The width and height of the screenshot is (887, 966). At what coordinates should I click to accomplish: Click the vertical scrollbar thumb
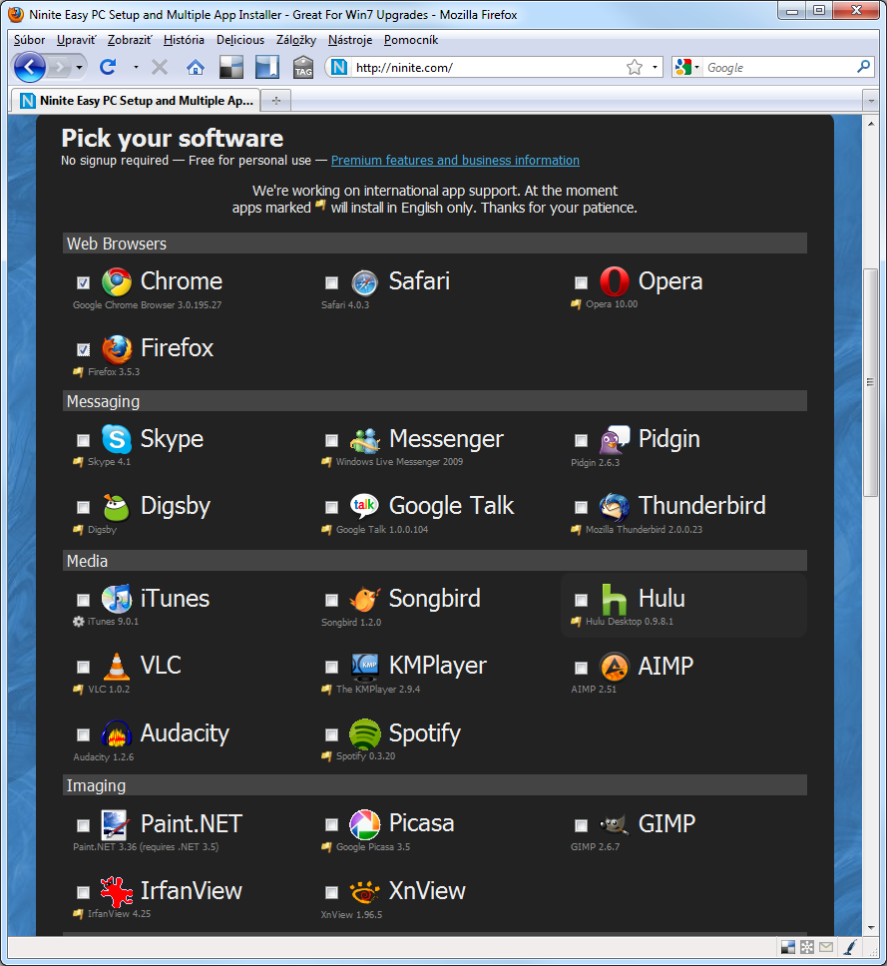pyautogui.click(x=870, y=382)
